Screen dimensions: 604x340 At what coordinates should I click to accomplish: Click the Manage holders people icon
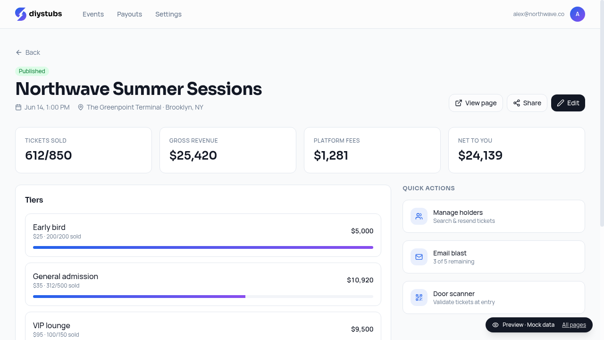coord(419,216)
